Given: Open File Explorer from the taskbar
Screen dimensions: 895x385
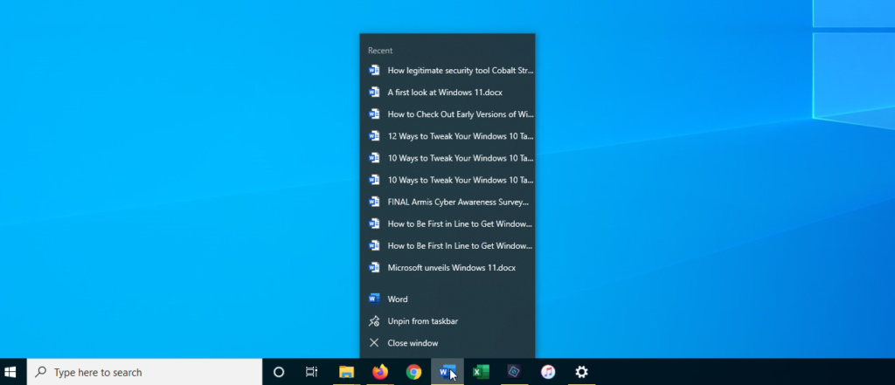Looking at the screenshot, I should 346,372.
